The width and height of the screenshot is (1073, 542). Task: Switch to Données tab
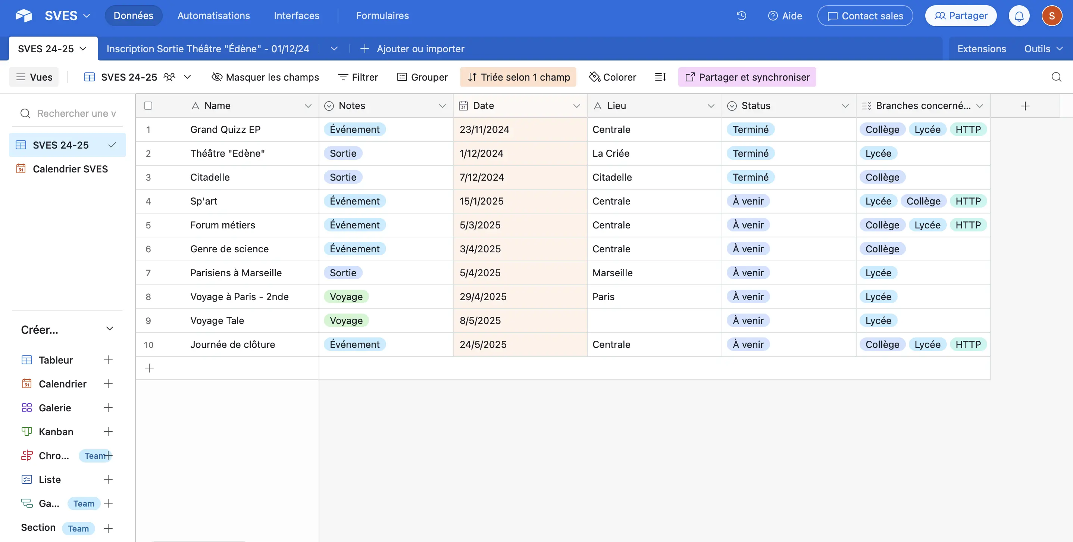tap(133, 16)
